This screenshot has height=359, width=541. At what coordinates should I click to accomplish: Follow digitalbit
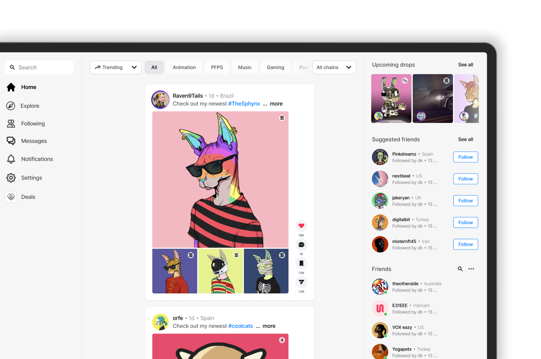465,222
